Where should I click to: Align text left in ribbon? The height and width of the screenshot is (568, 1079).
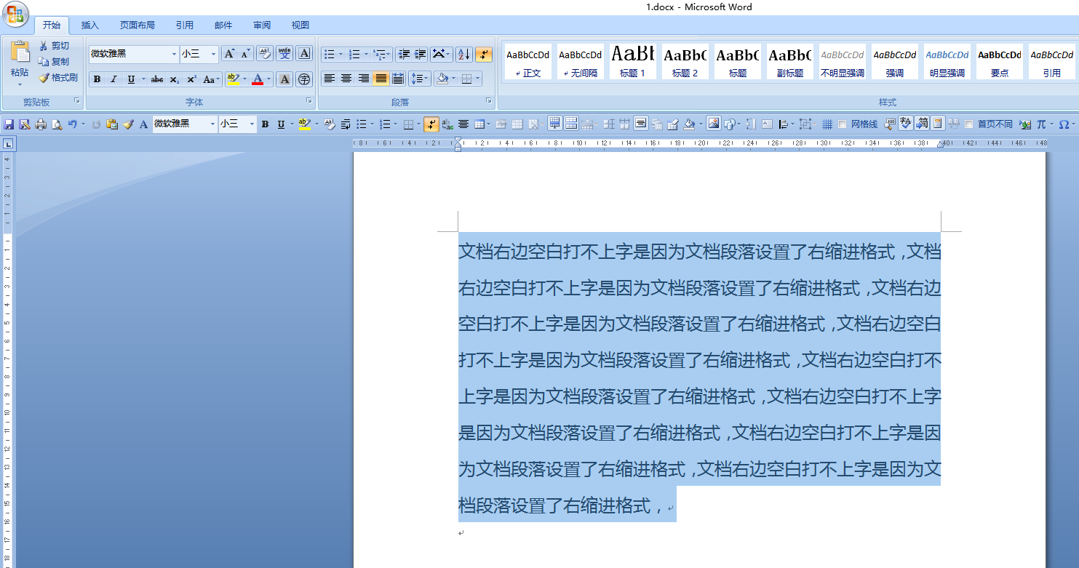coord(330,79)
